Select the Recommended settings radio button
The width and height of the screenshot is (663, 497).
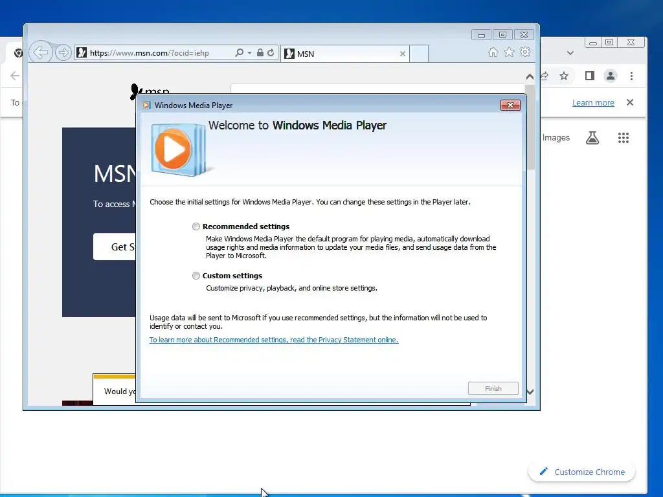196,226
